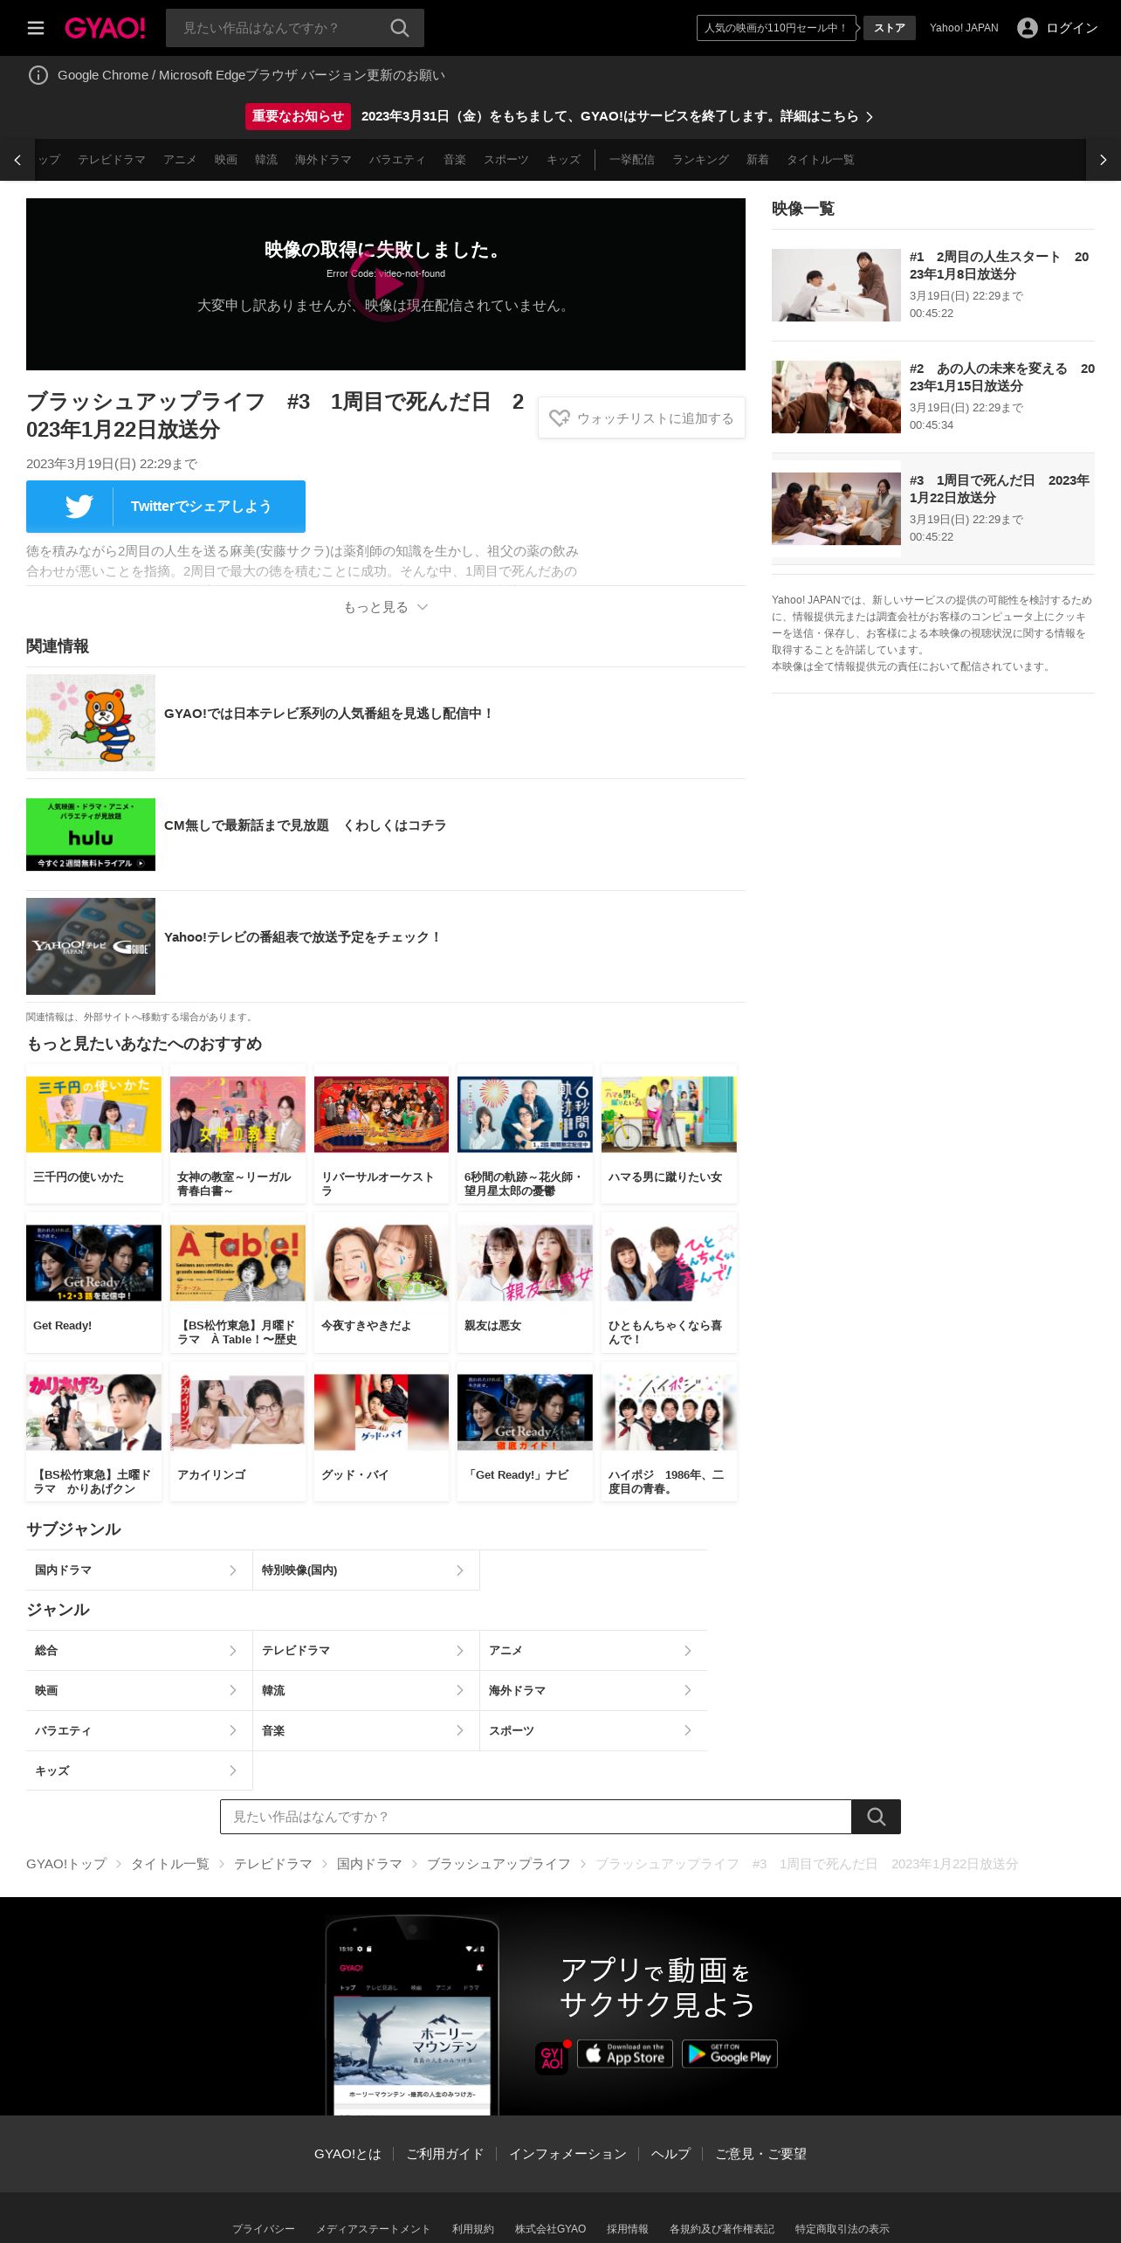The height and width of the screenshot is (2243, 1121).
Task: Open episode #1 thumbnail in 映像一覧
Action: [836, 285]
